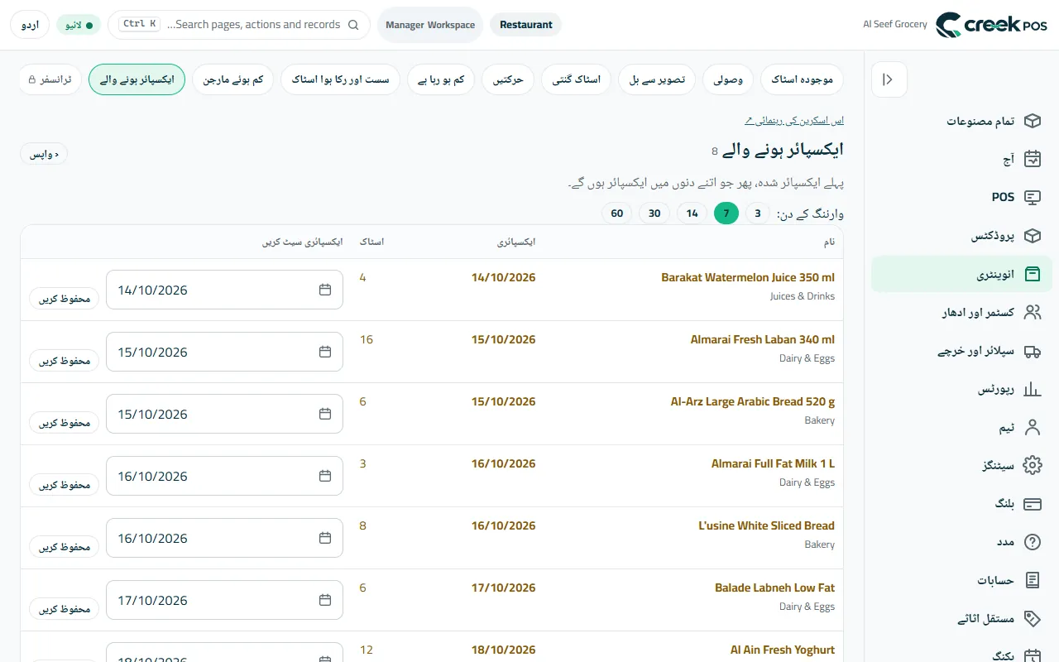Select the Suppliers truck icon in sidebar
Screen dimensions: 1059x662
1032,351
